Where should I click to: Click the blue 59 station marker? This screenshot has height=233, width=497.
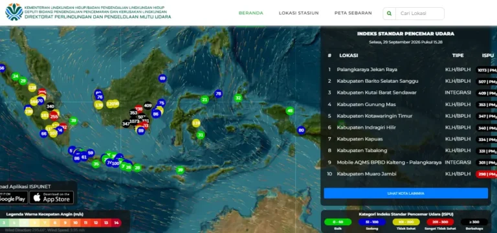tap(91, 153)
